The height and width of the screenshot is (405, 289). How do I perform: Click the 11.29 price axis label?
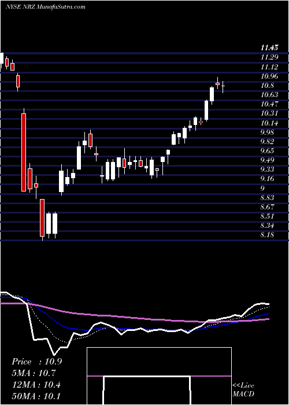[269, 57]
